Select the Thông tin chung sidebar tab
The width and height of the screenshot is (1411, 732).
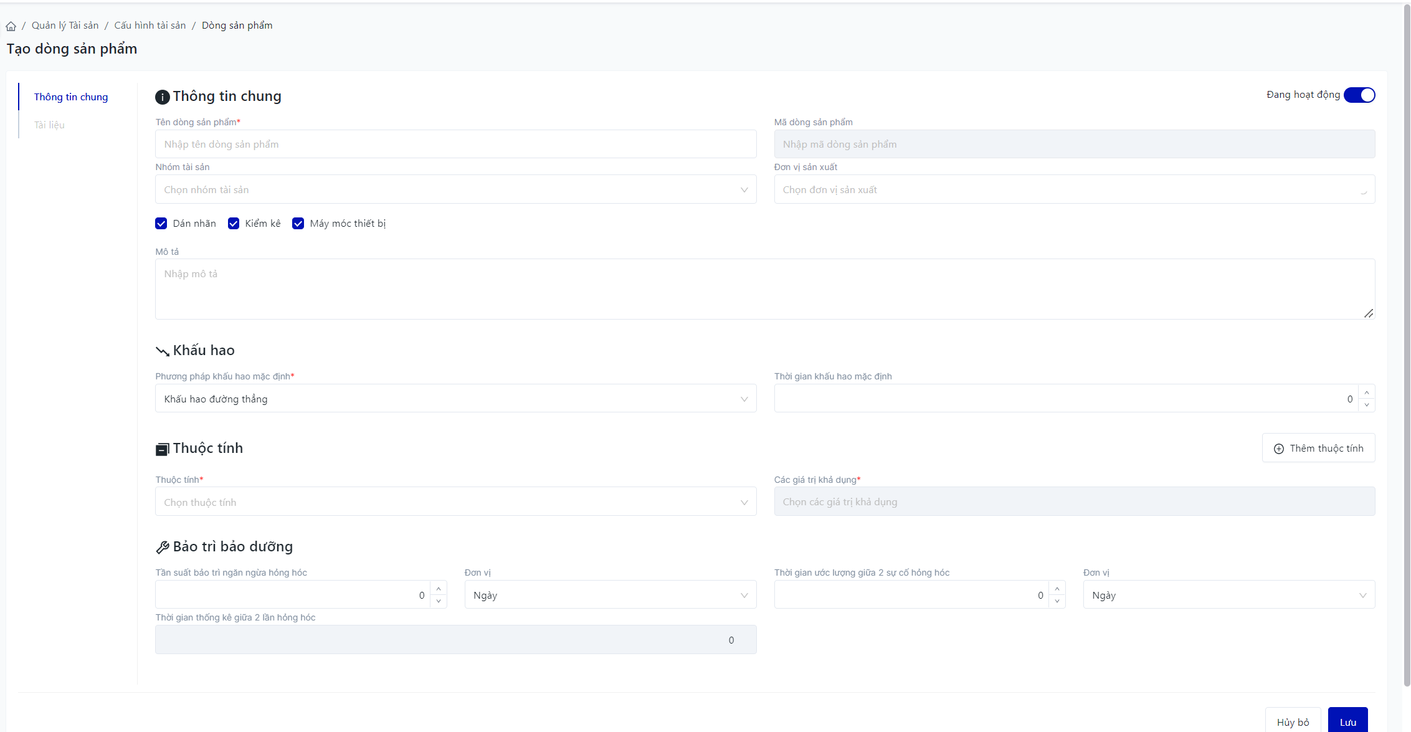[71, 97]
